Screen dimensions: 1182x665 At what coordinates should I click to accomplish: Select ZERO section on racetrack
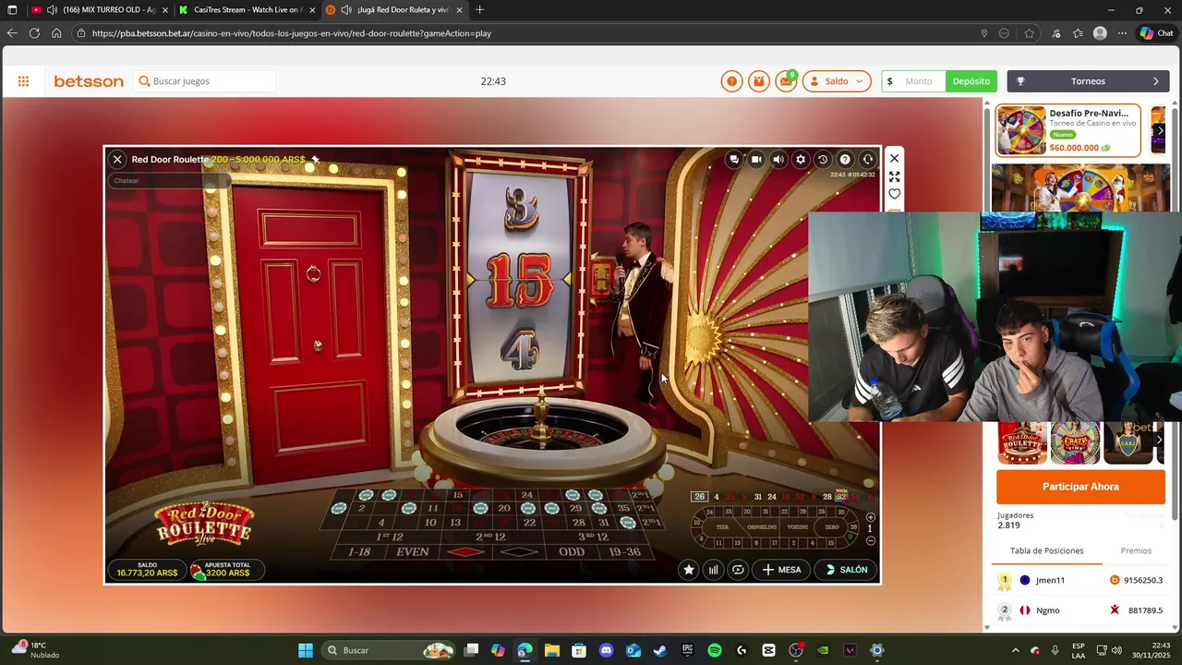832,527
